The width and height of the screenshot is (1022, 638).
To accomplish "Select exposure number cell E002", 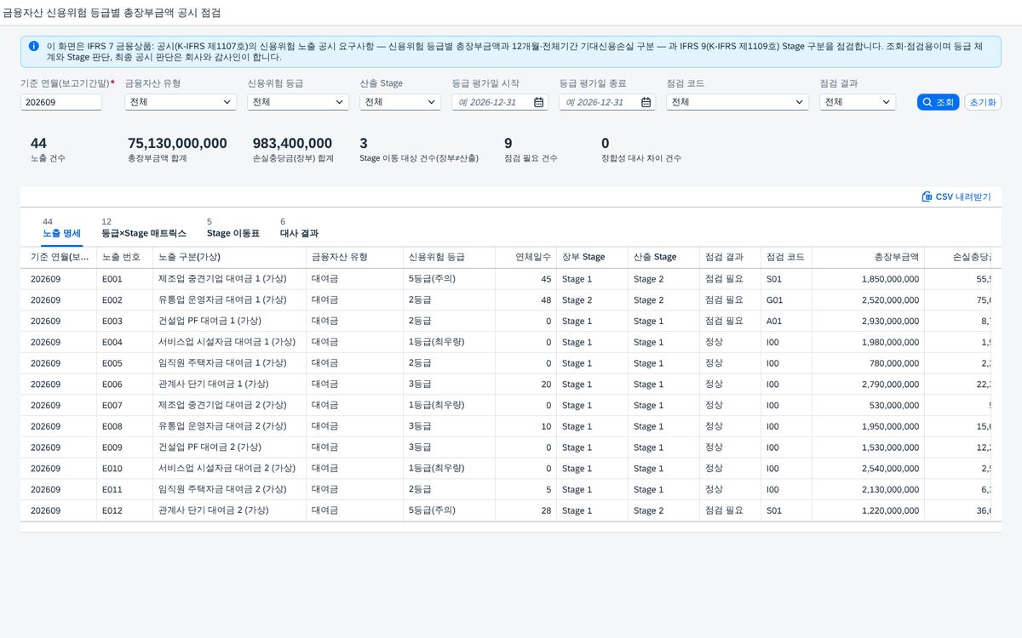I will 123,300.
